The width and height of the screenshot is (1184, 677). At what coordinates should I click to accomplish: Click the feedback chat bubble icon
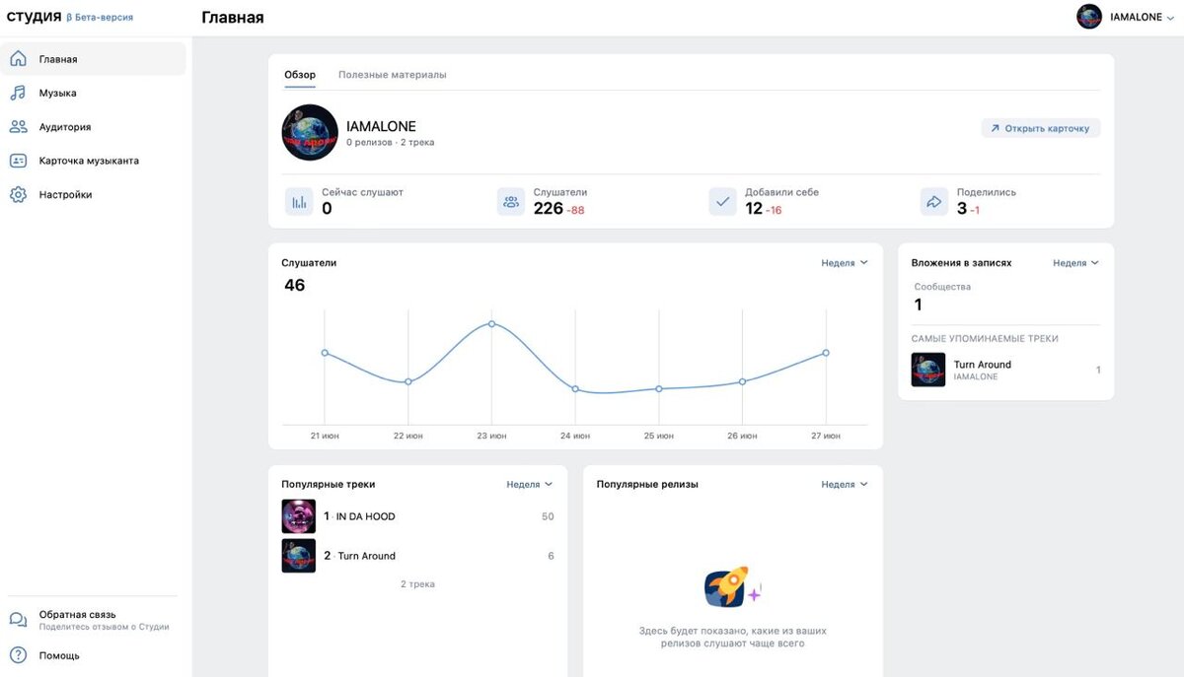pyautogui.click(x=18, y=620)
